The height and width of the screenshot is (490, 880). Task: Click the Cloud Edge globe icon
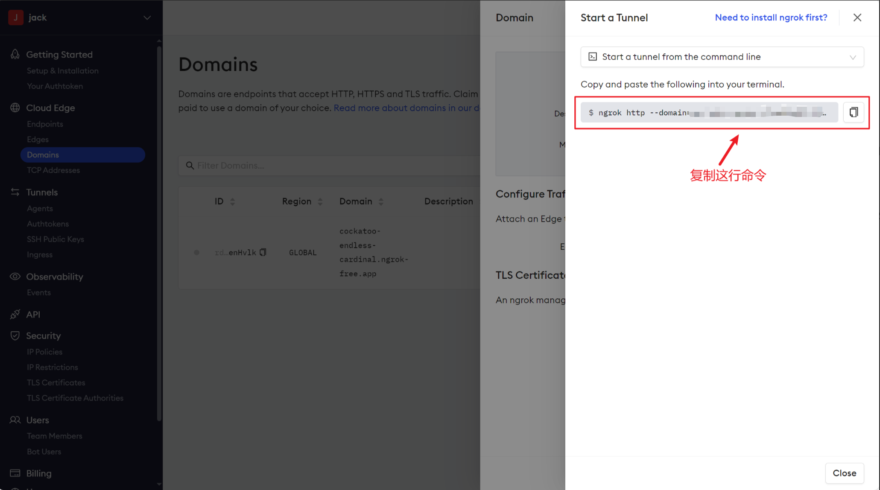pyautogui.click(x=15, y=108)
